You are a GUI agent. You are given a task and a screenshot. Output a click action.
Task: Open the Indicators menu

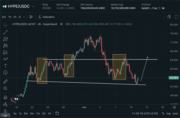[x=46, y=17]
